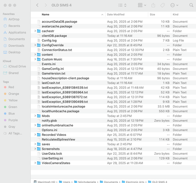Screen dimensions: 196x183
Task: Click the Search magnifier icon
Action: point(191,5)
